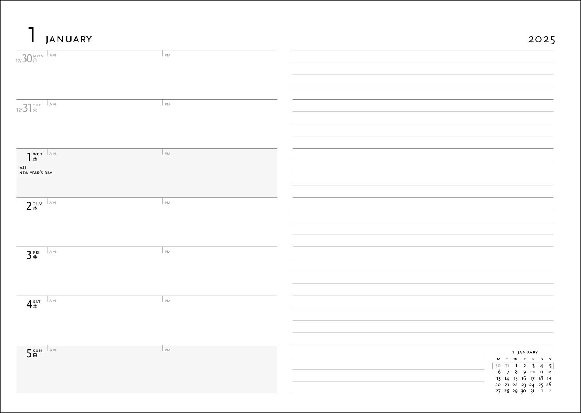Select Wednesday 1 date entry

[x=34, y=157]
